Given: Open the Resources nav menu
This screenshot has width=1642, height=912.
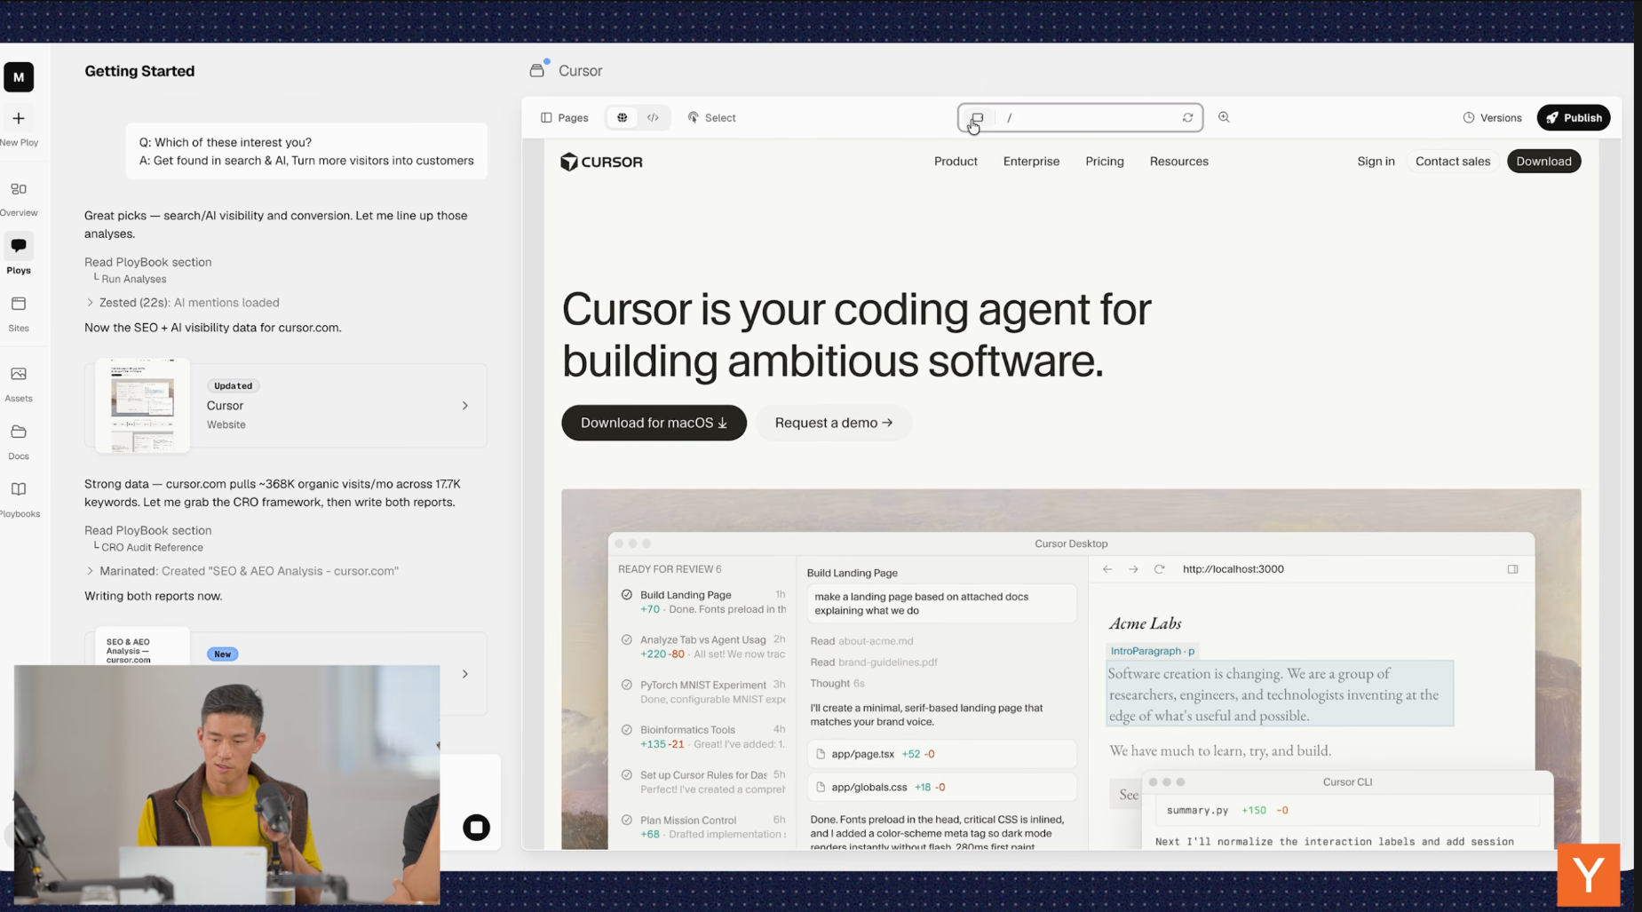Looking at the screenshot, I should [x=1178, y=162].
